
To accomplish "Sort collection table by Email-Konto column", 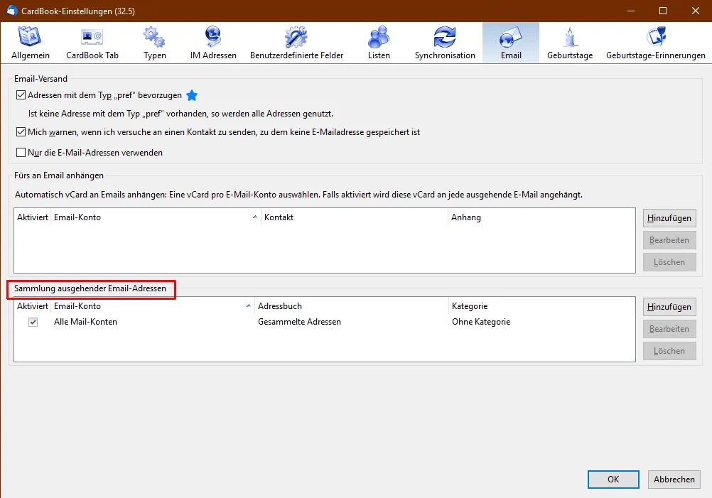I will point(153,306).
